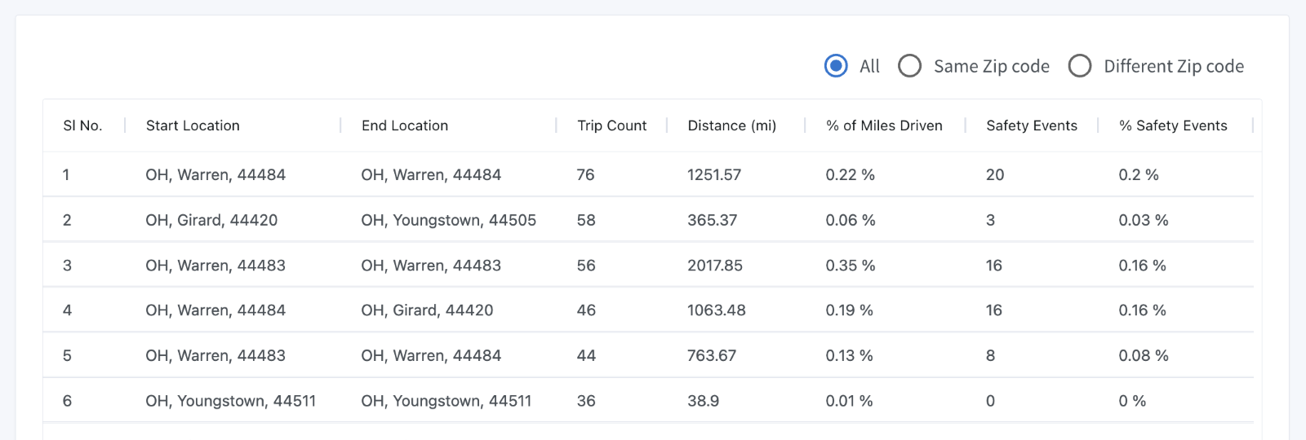Image resolution: width=1306 pixels, height=440 pixels.
Task: Click % safety events value 0.08 %
Action: point(1144,356)
